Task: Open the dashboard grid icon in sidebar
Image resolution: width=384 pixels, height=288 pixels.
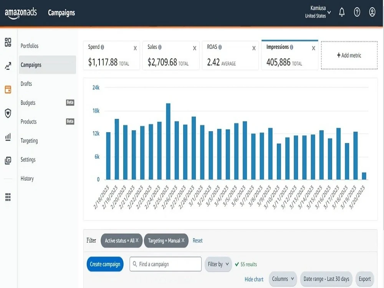Action: click(x=8, y=42)
